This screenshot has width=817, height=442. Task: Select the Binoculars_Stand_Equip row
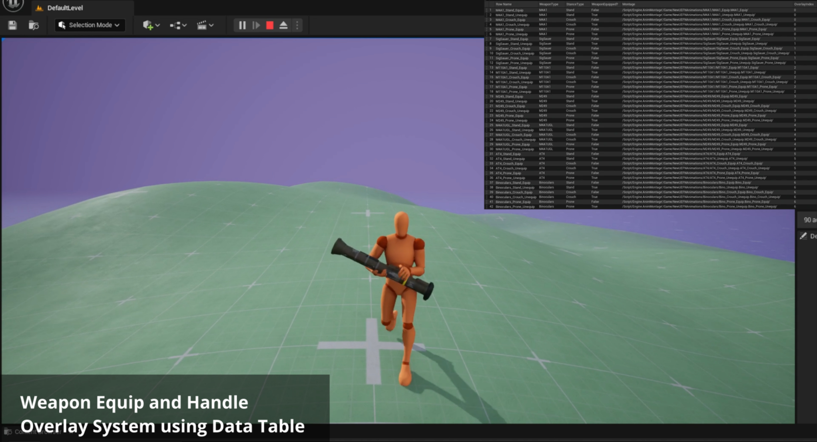click(x=651, y=182)
